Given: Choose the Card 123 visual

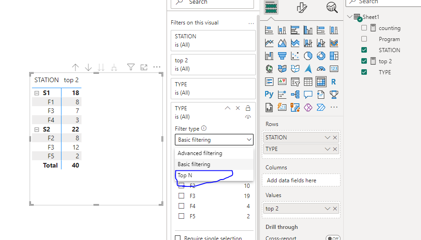Looking at the screenshot, I should tap(334, 69).
